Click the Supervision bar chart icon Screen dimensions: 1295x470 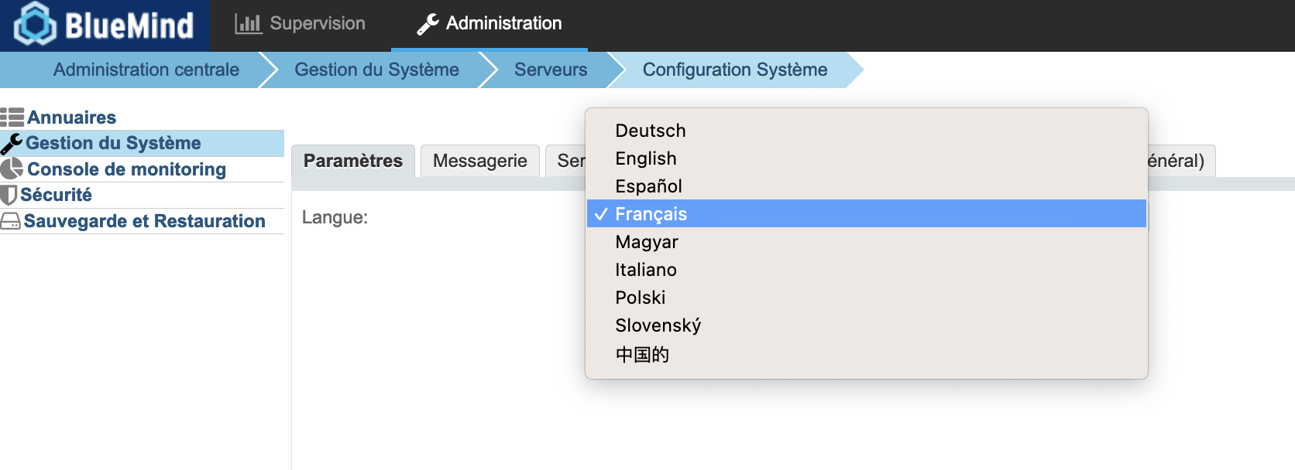[248, 24]
